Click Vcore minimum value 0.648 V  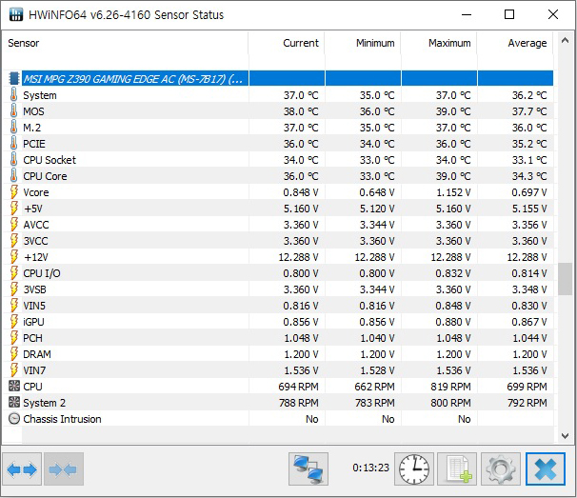pos(377,192)
